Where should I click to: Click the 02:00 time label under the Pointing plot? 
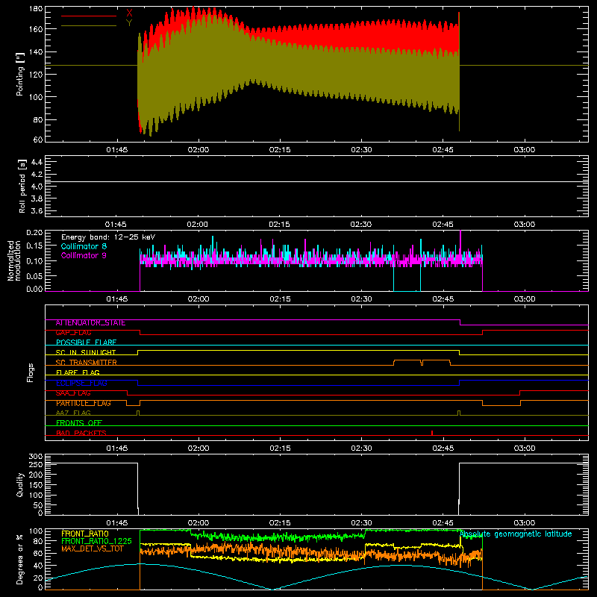199,150
